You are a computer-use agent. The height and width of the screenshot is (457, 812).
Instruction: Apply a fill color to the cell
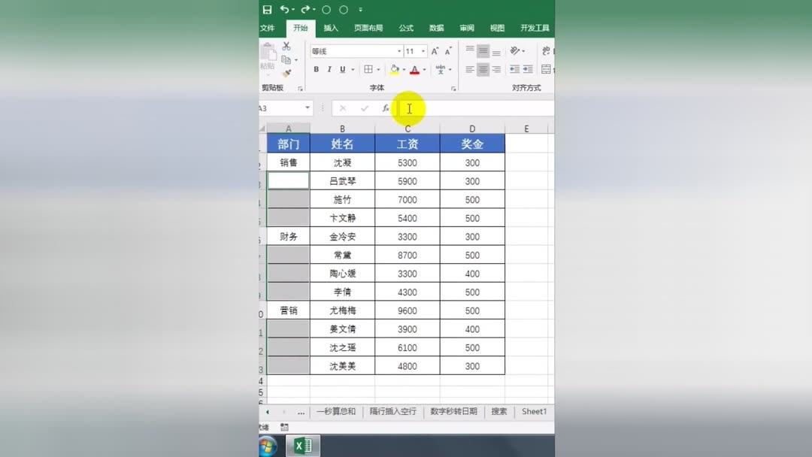point(395,69)
